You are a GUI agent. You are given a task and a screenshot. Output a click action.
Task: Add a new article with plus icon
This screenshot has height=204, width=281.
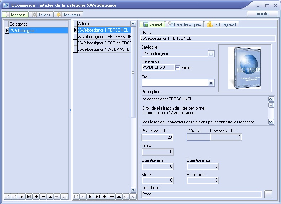pyautogui.click(x=105, y=197)
